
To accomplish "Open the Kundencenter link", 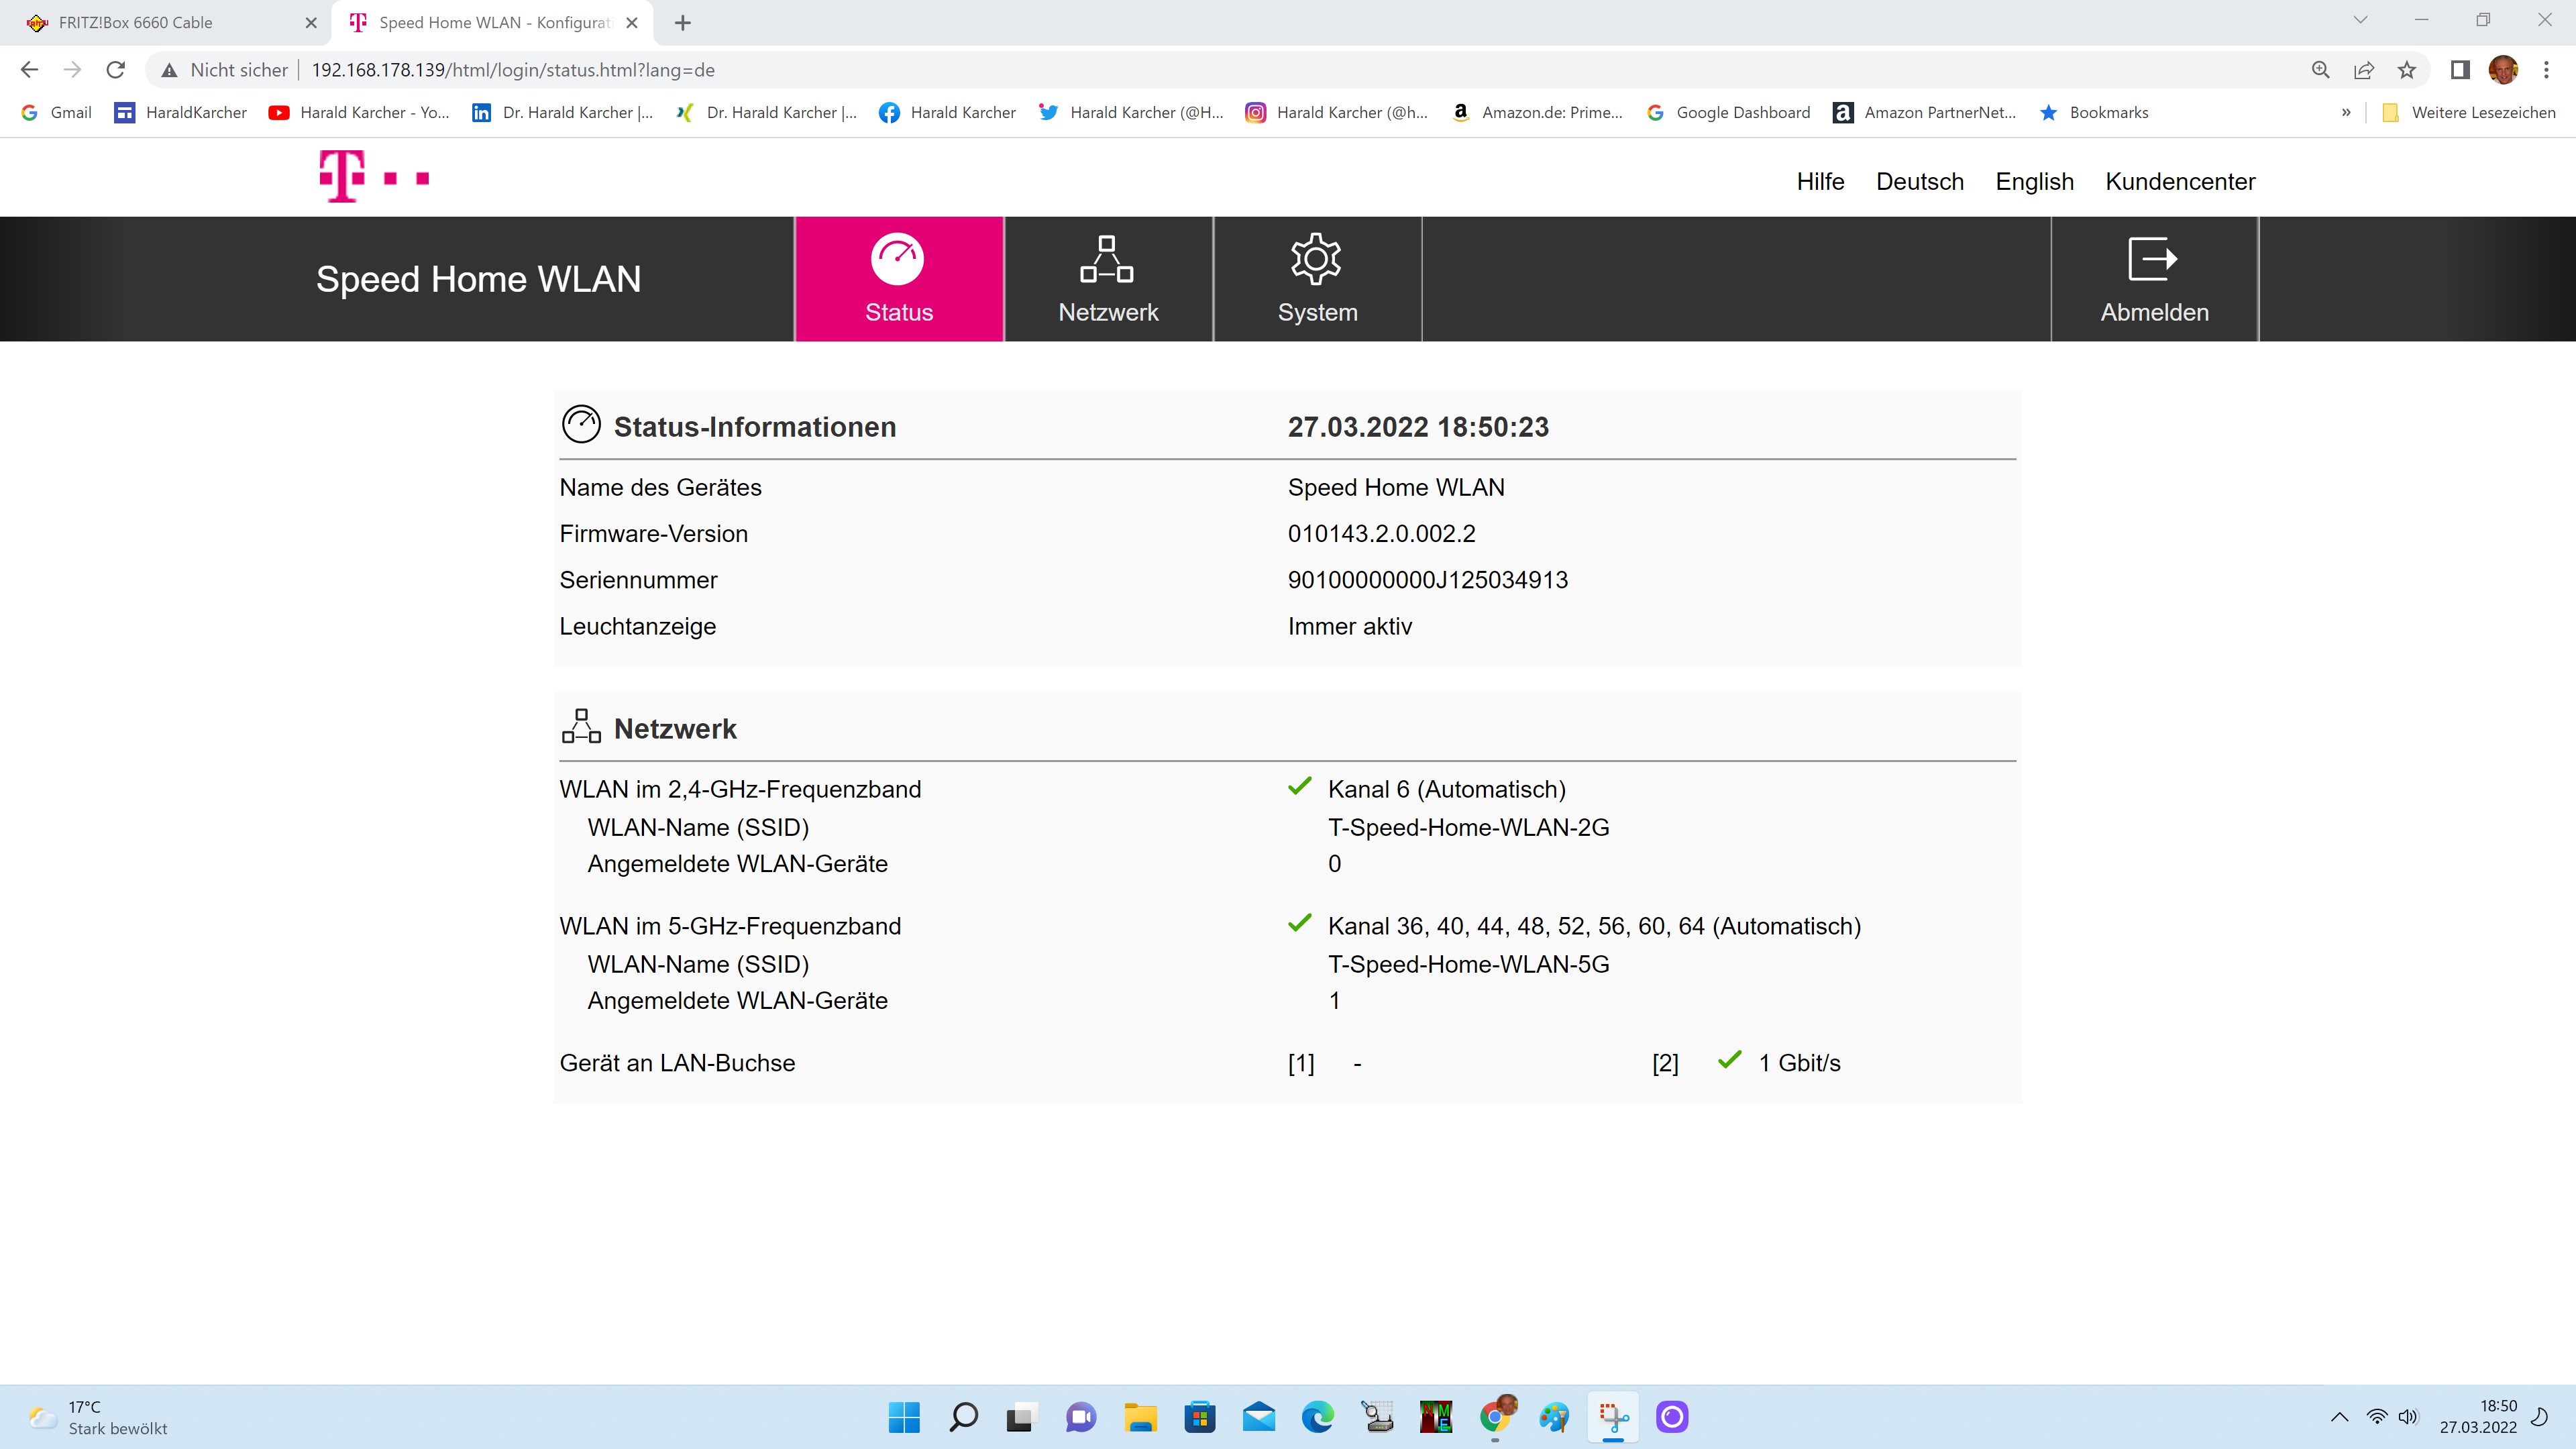I will coord(2180,181).
